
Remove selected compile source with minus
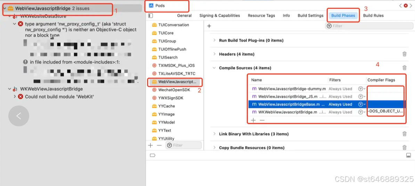[x=262, y=120]
